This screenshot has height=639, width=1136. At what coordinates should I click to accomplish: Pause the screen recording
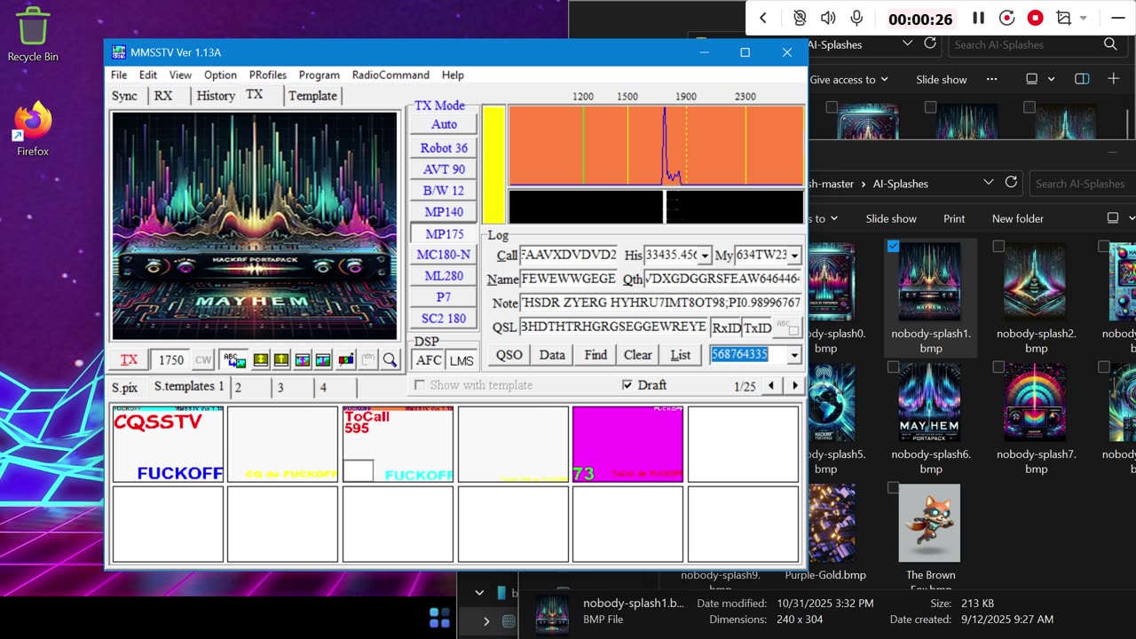[x=978, y=18]
